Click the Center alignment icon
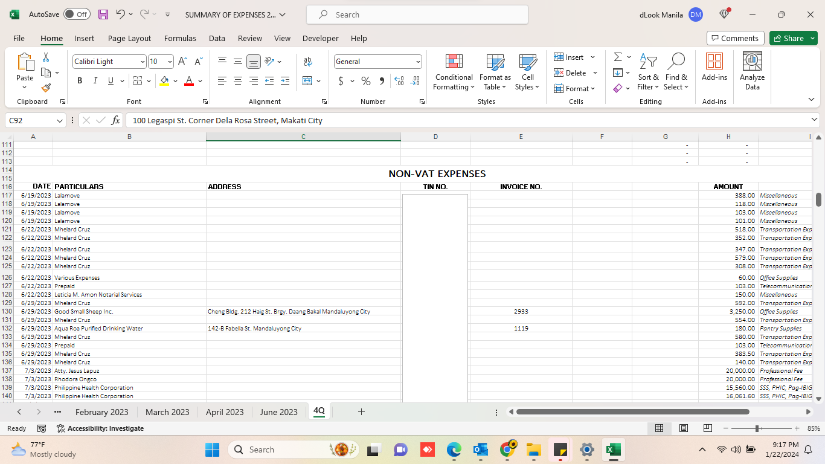Image resolution: width=825 pixels, height=464 pixels. [x=238, y=81]
